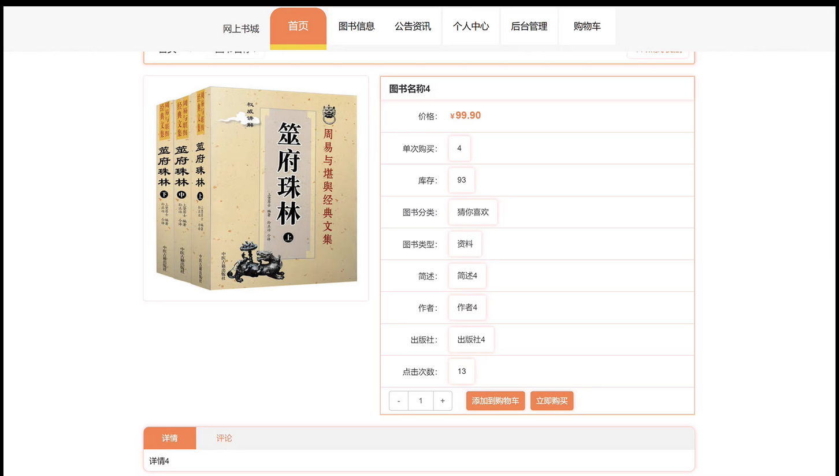Click the 图书类型 value 资料

465,244
